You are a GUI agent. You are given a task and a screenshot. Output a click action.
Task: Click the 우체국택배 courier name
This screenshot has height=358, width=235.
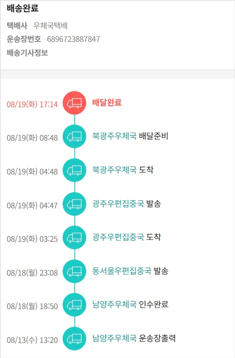pyautogui.click(x=50, y=26)
